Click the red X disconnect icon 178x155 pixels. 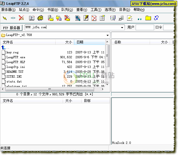coord(21,18)
